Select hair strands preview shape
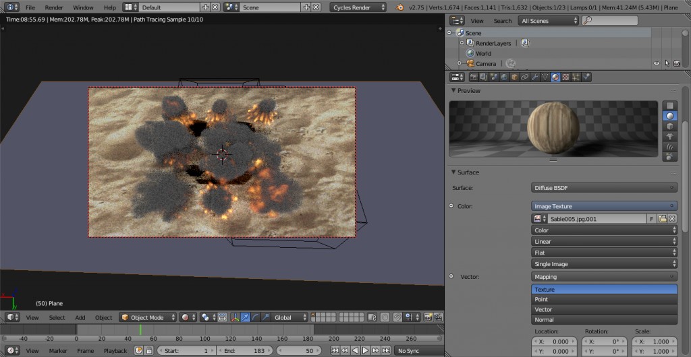Viewport: 691px width, 357px height. pyautogui.click(x=670, y=146)
